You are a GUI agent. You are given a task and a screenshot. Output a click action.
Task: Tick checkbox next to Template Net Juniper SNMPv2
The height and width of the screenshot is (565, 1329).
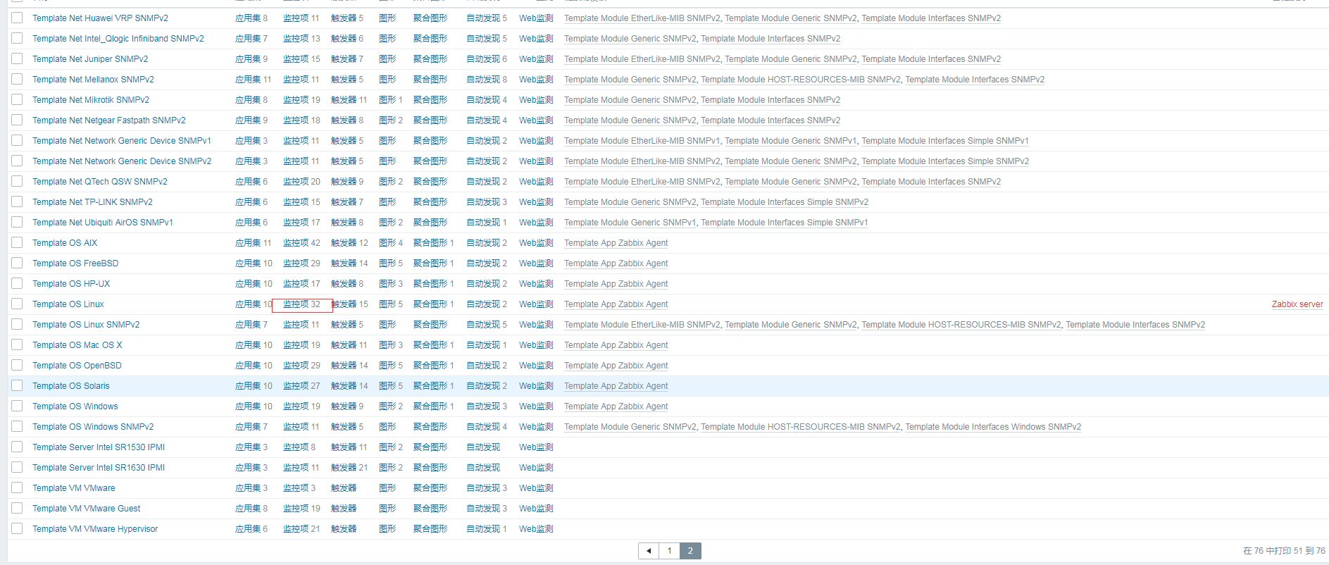coord(17,58)
